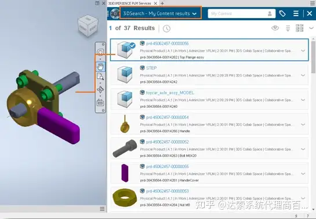Open the sort/filter results icon
Viewport: 316px width, 219px height.
click(x=288, y=28)
